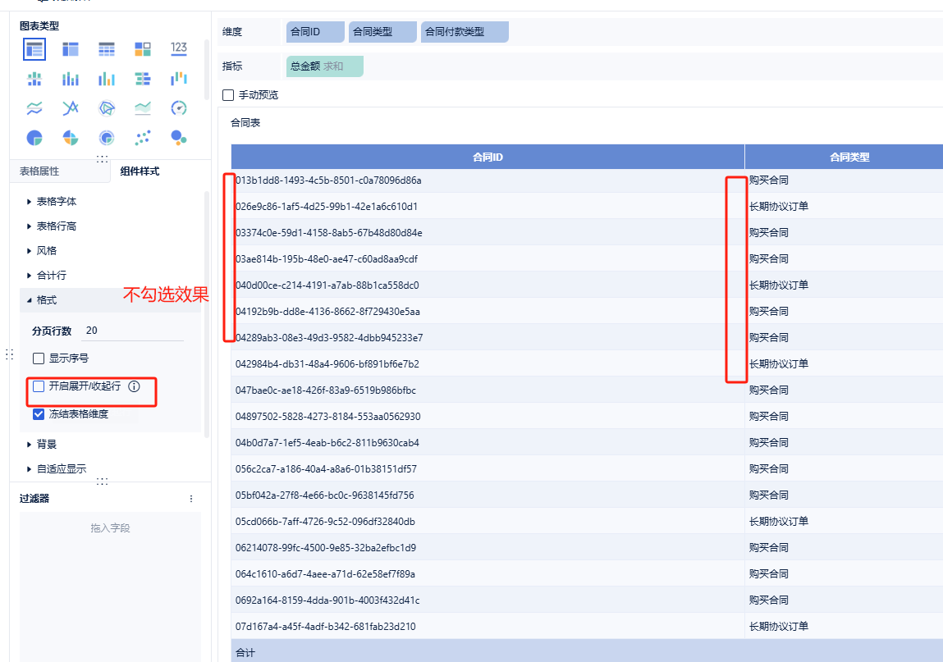Click the 拖入字段 filter drop area
Image resolution: width=943 pixels, height=662 pixels.
point(110,587)
